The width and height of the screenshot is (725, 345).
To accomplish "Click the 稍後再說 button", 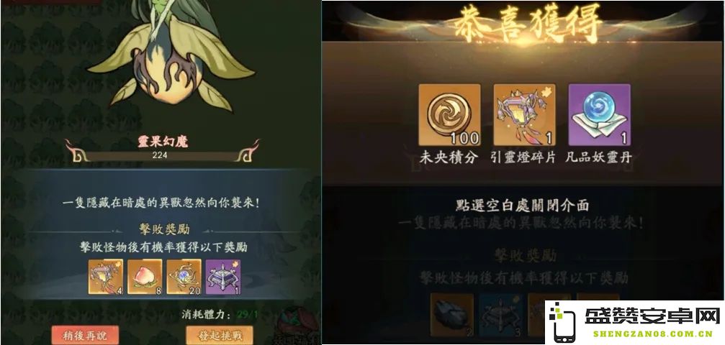I will click(85, 336).
